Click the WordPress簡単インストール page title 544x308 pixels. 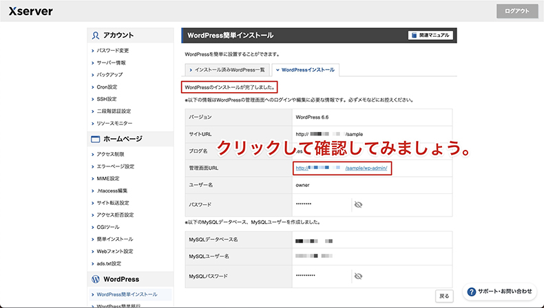click(x=231, y=35)
